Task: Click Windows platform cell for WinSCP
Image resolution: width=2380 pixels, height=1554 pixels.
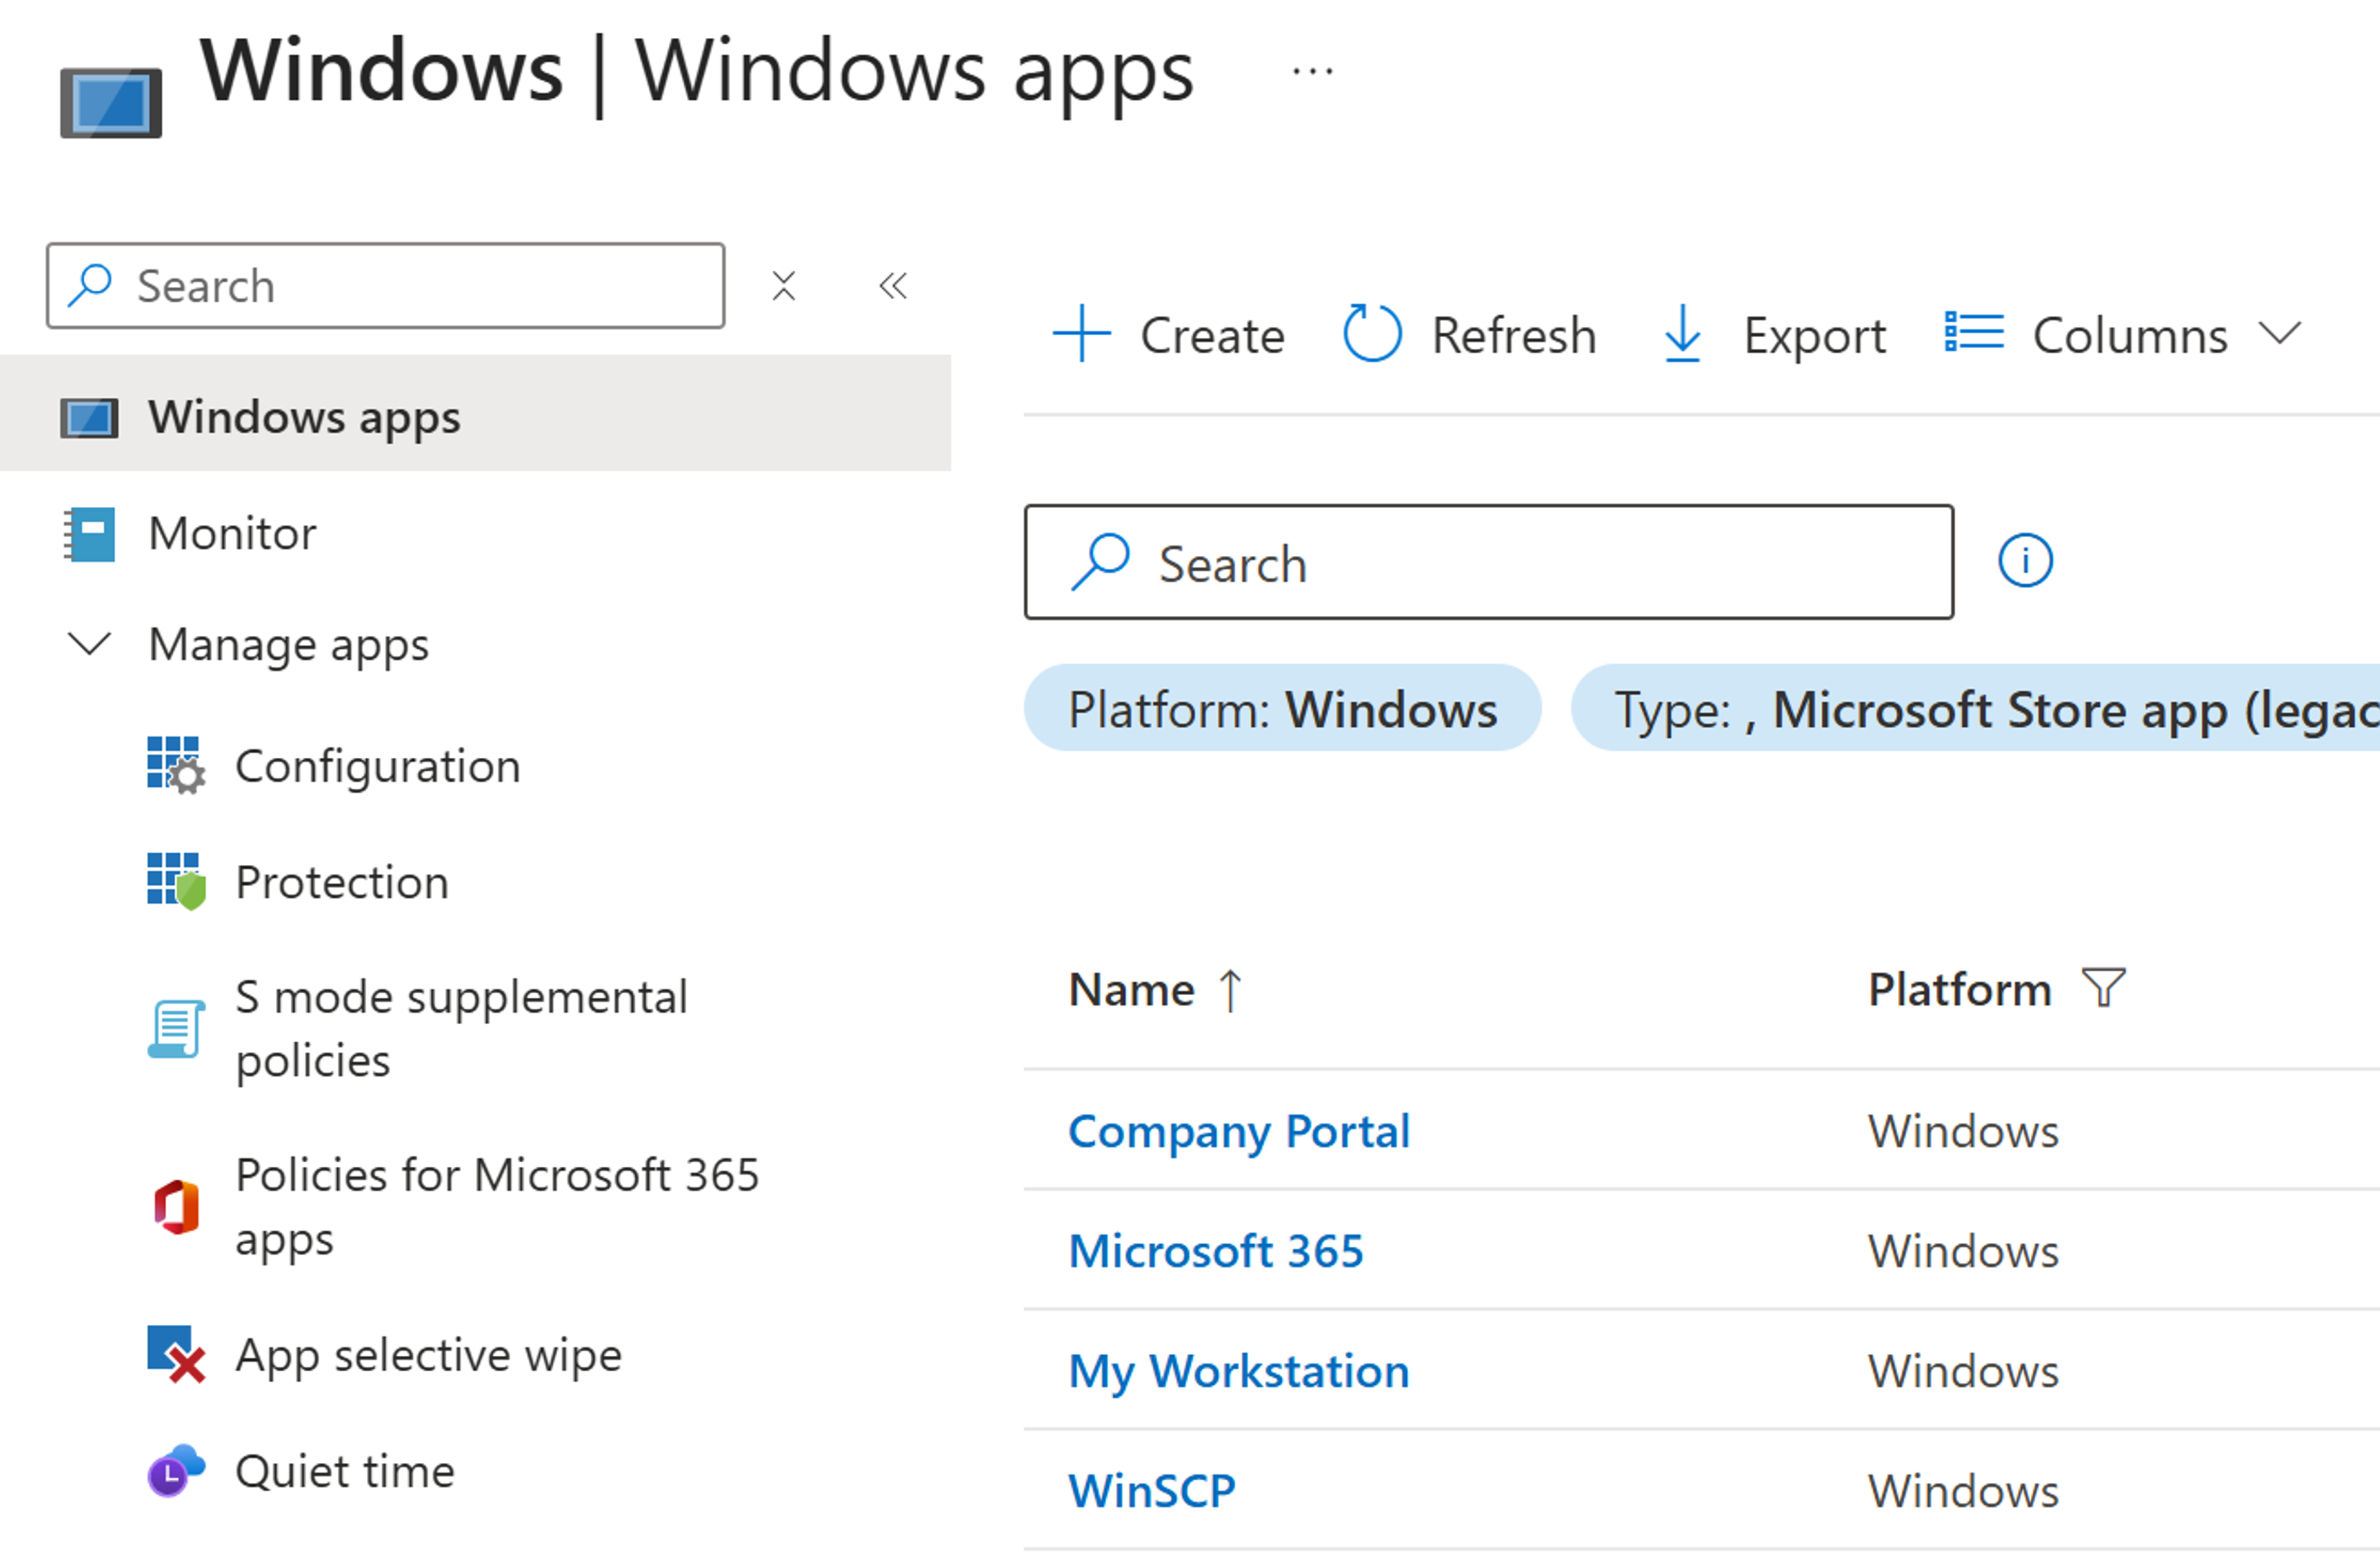Action: click(x=1963, y=1492)
